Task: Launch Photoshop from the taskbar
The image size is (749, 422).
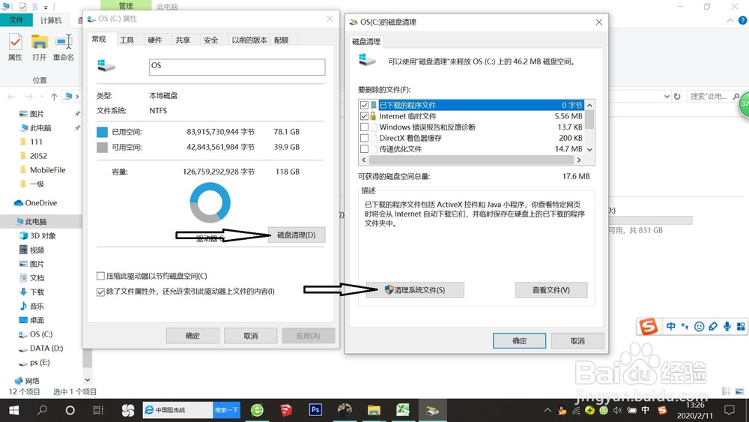Action: coord(315,410)
